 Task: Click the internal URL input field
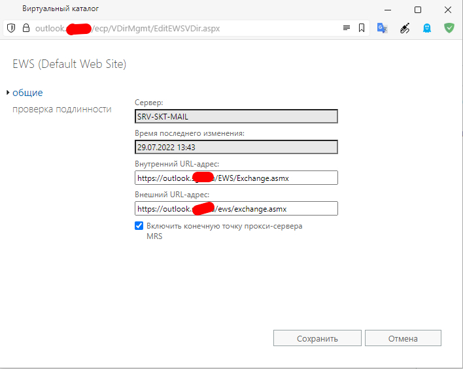pos(236,178)
